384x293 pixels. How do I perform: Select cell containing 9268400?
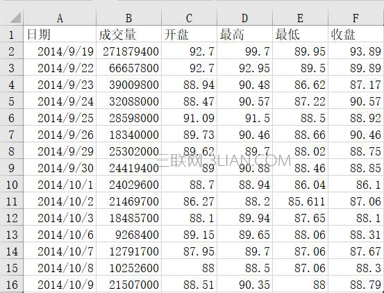click(x=129, y=234)
